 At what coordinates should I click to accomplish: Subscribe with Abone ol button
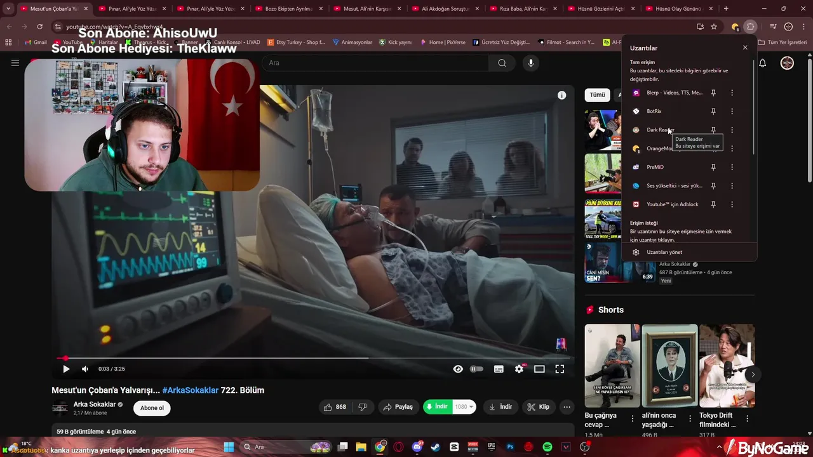point(152,408)
